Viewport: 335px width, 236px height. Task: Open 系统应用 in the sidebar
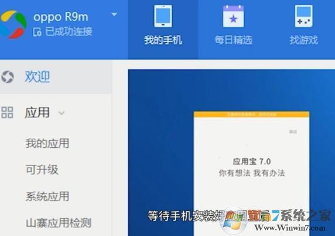(47, 196)
